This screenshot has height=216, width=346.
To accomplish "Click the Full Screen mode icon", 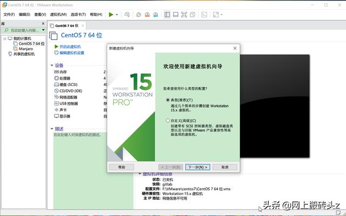I will (x=184, y=15).
